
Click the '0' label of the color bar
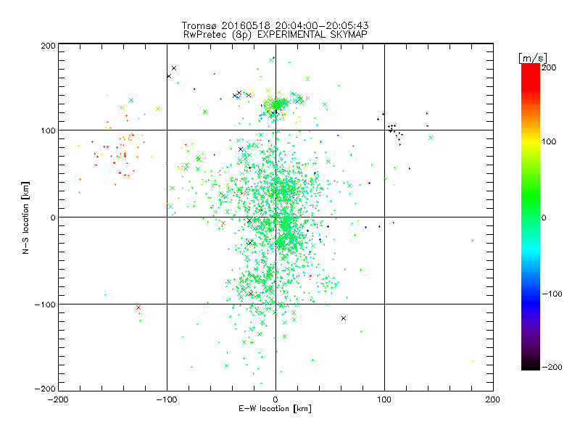coord(544,217)
